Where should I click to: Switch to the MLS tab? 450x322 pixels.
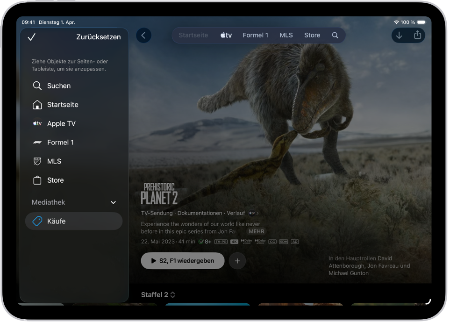click(286, 36)
